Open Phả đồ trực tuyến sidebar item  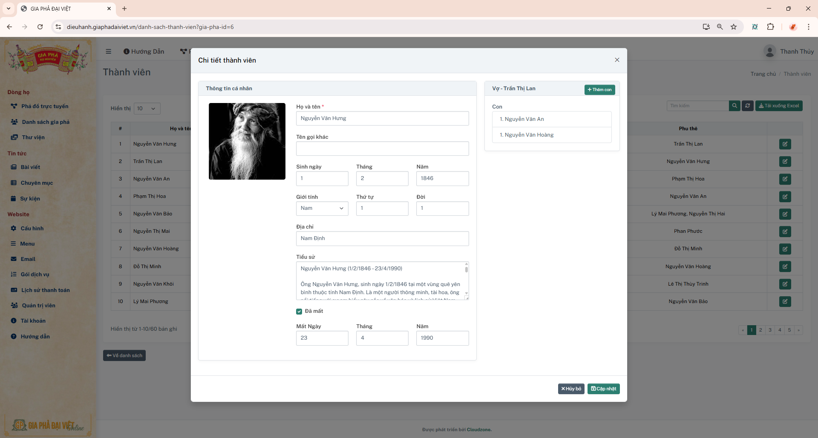pyautogui.click(x=45, y=106)
